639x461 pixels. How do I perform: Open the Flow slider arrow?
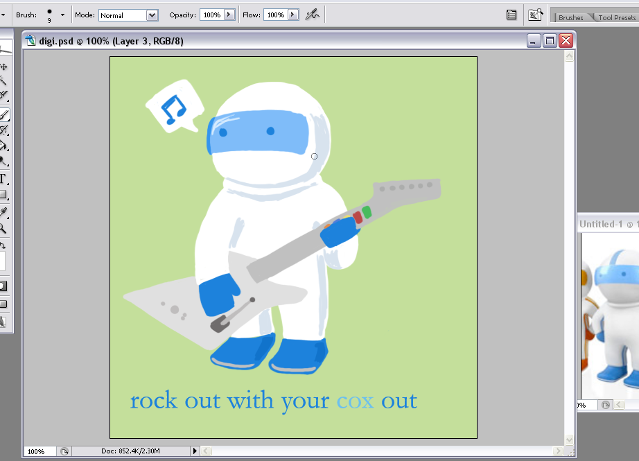(x=293, y=15)
